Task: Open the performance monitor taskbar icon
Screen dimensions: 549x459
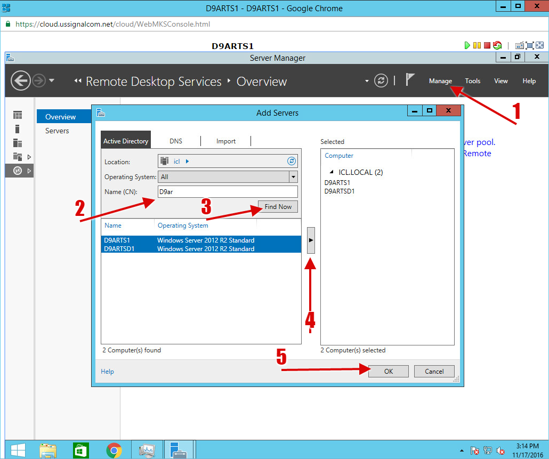Action: (x=147, y=450)
